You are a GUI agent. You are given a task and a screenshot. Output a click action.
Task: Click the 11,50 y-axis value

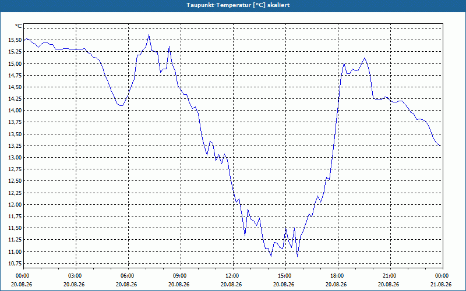(x=15, y=228)
